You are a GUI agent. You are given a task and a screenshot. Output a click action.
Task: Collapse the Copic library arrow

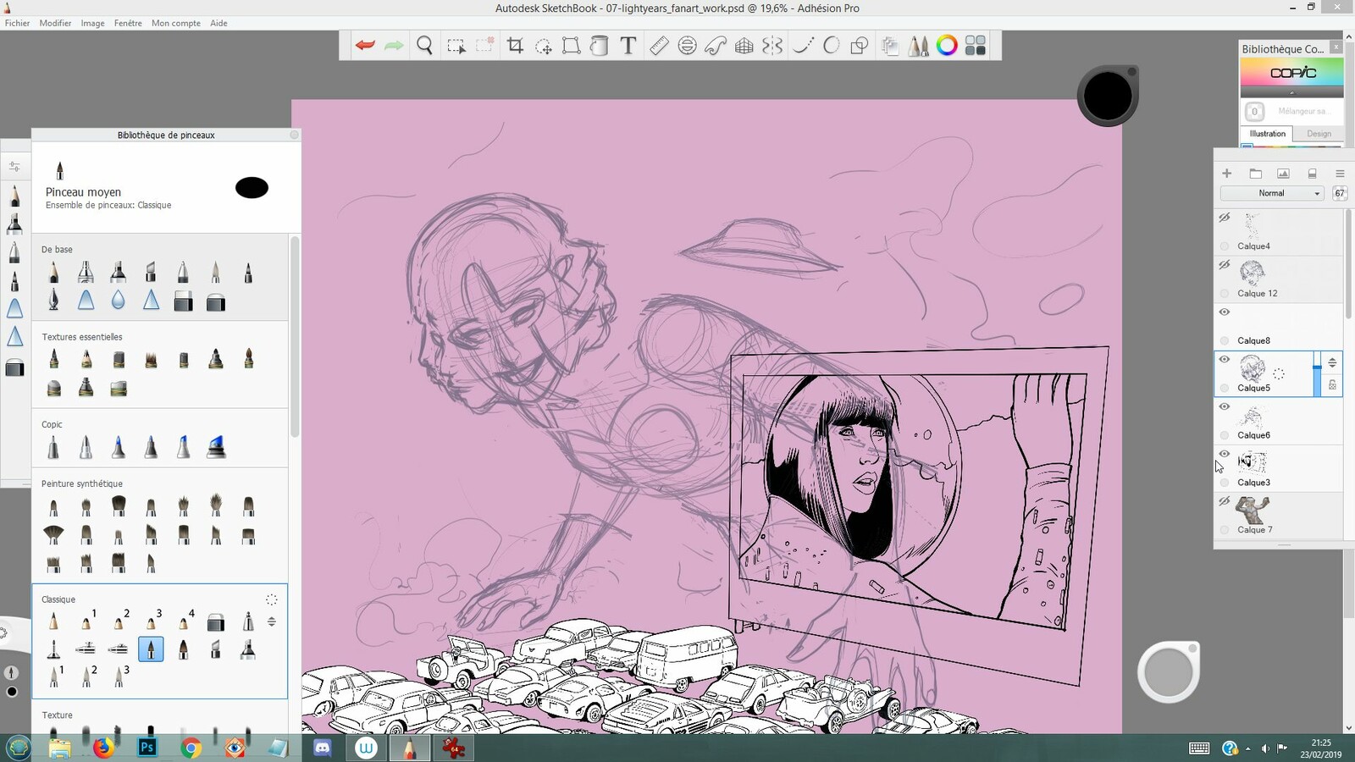1292,92
